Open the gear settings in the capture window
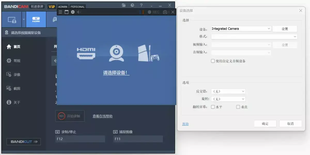Viewport: 310px width, 155px height. coord(73,12)
